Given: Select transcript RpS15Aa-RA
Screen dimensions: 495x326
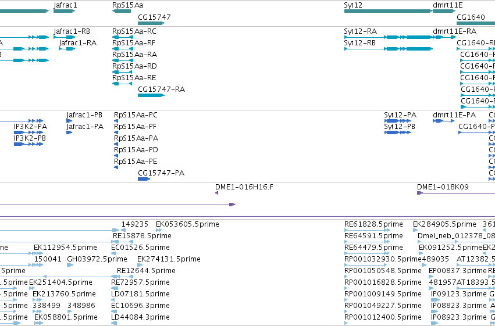Looking at the screenshot, I should (123, 60).
